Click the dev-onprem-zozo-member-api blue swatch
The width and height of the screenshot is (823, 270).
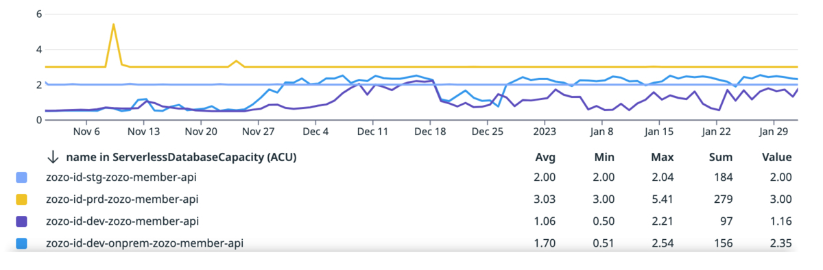tap(21, 243)
